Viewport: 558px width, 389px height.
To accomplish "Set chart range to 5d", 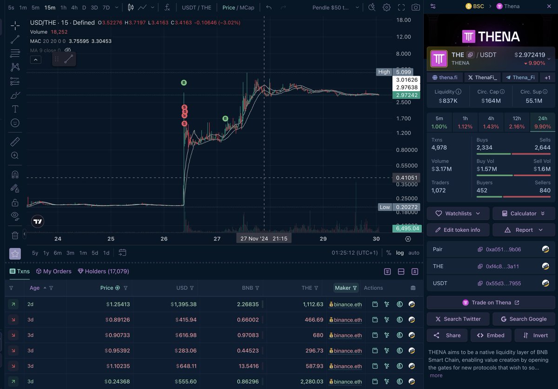I will point(94,253).
